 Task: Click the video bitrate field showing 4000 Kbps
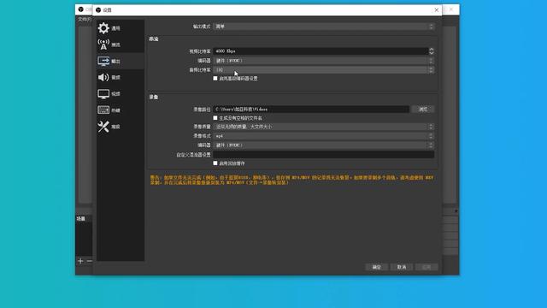(321, 51)
